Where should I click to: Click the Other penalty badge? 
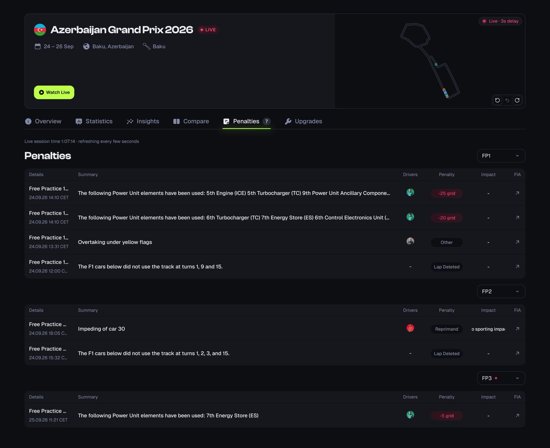(x=446, y=242)
